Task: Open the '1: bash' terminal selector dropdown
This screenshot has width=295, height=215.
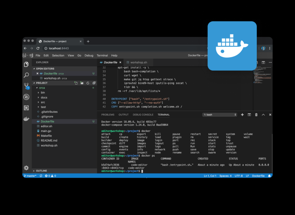Action: (x=219, y=114)
